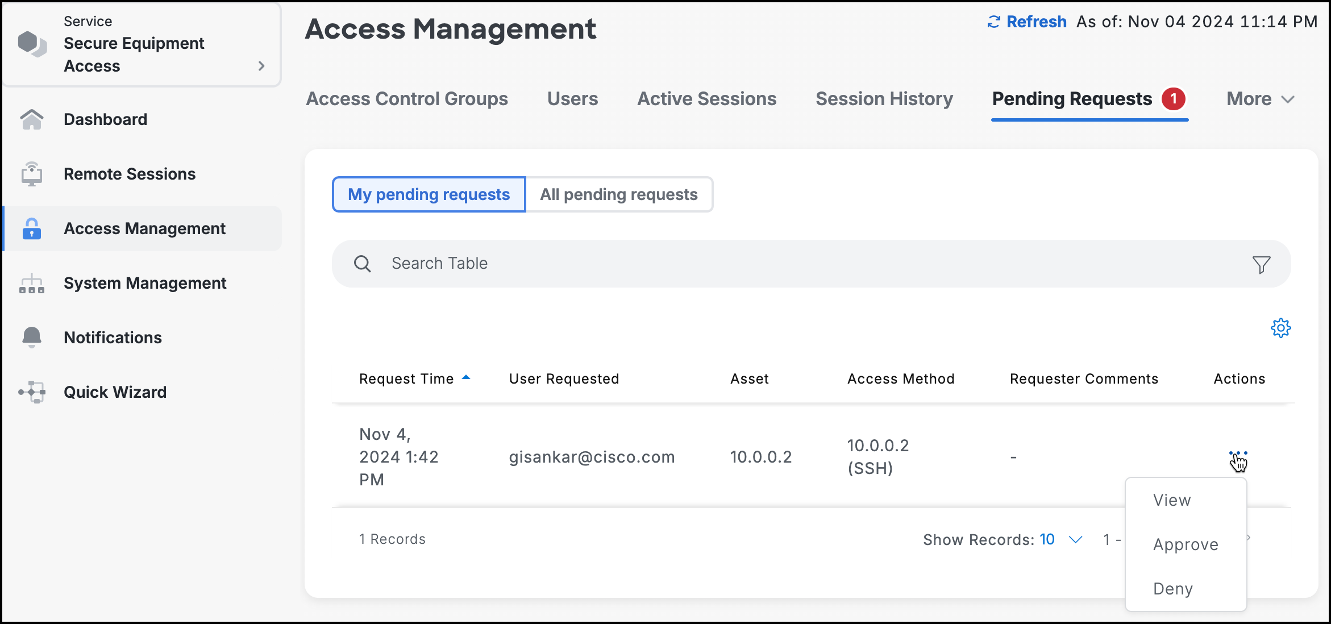The image size is (1331, 624).
Task: Expand the Secure Equipment Access service selector
Action: pyautogui.click(x=261, y=66)
